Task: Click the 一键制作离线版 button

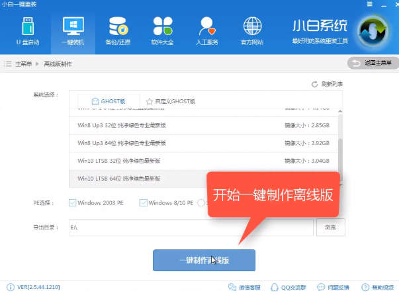Action: 204,261
